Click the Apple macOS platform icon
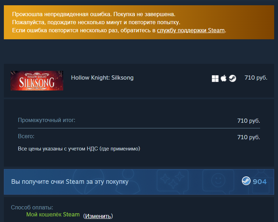This screenshot has height=222, width=278. [224, 78]
